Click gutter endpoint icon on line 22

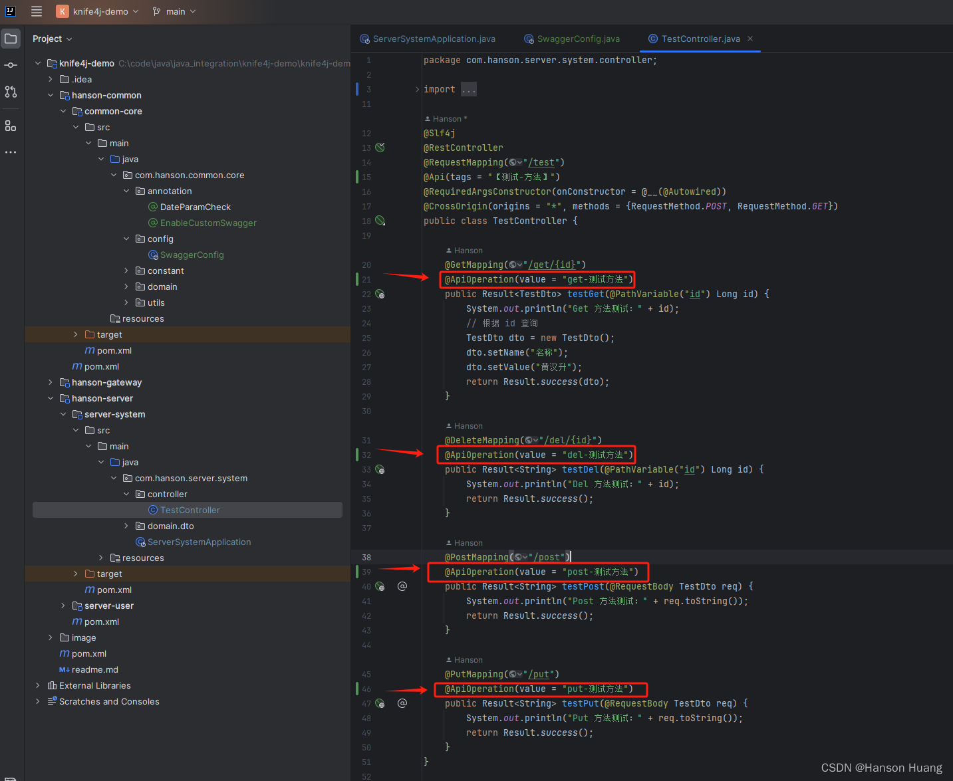click(x=380, y=294)
